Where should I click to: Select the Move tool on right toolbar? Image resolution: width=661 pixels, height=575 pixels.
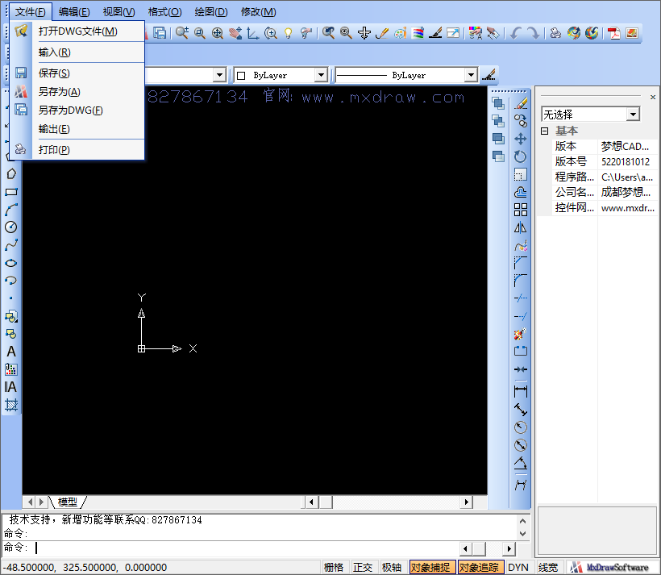pos(520,138)
